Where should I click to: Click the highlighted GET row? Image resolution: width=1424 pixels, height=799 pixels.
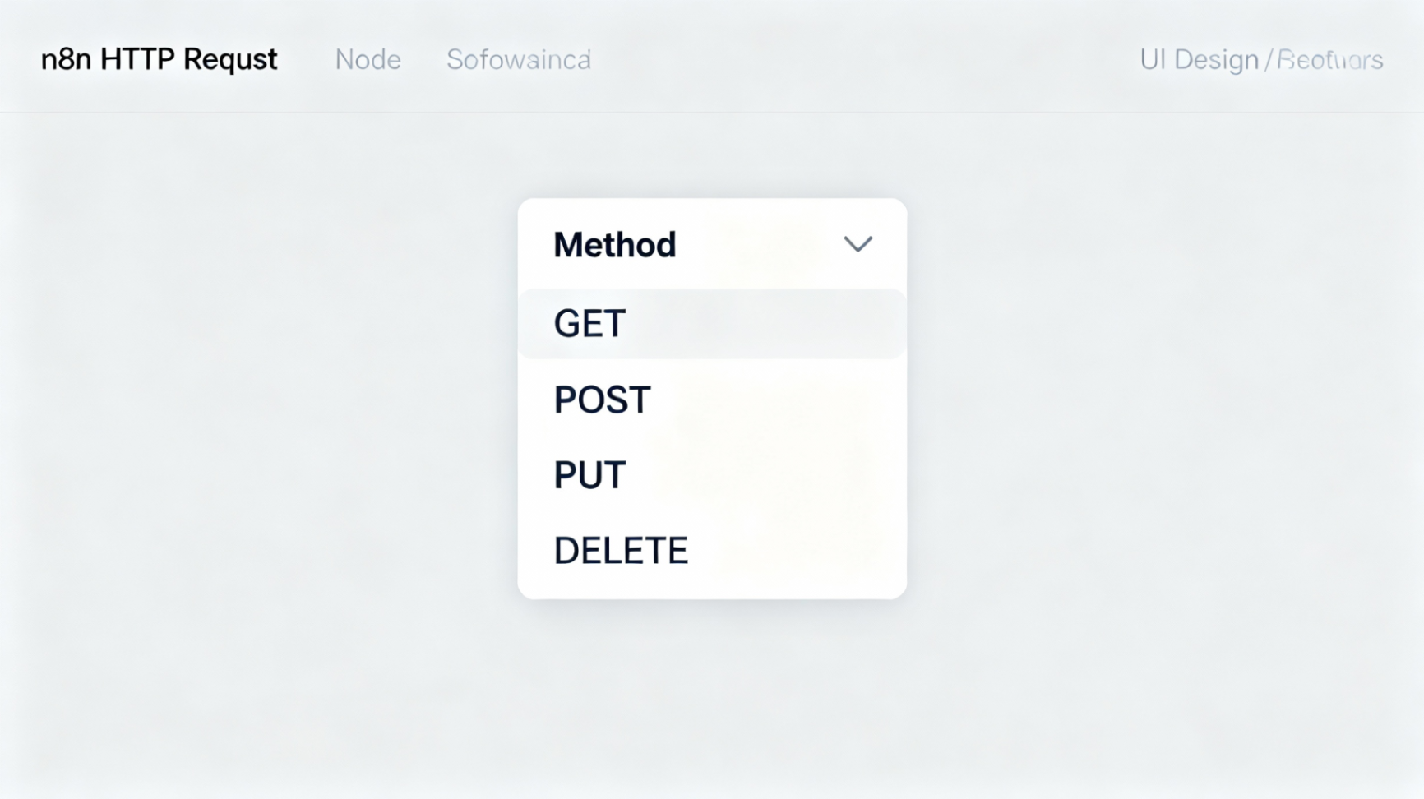[x=711, y=324]
